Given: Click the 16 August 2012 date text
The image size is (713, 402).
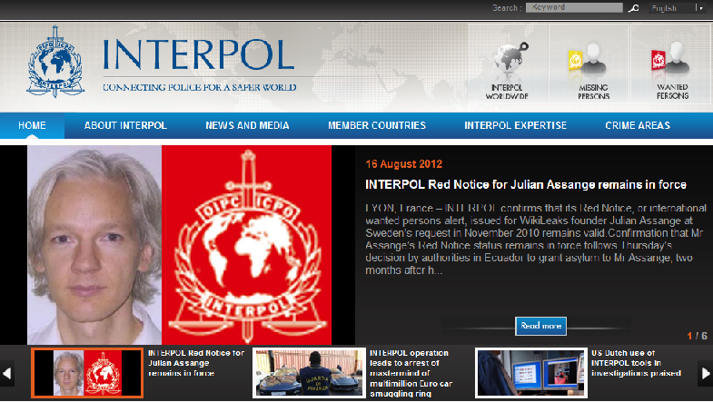Looking at the screenshot, I should 404,164.
